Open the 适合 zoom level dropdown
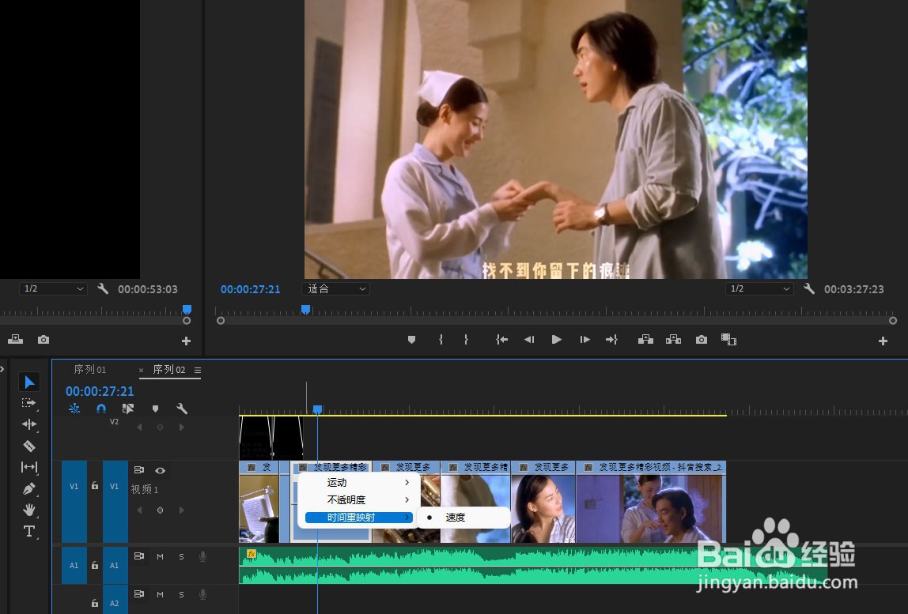This screenshot has height=614, width=908. point(336,288)
